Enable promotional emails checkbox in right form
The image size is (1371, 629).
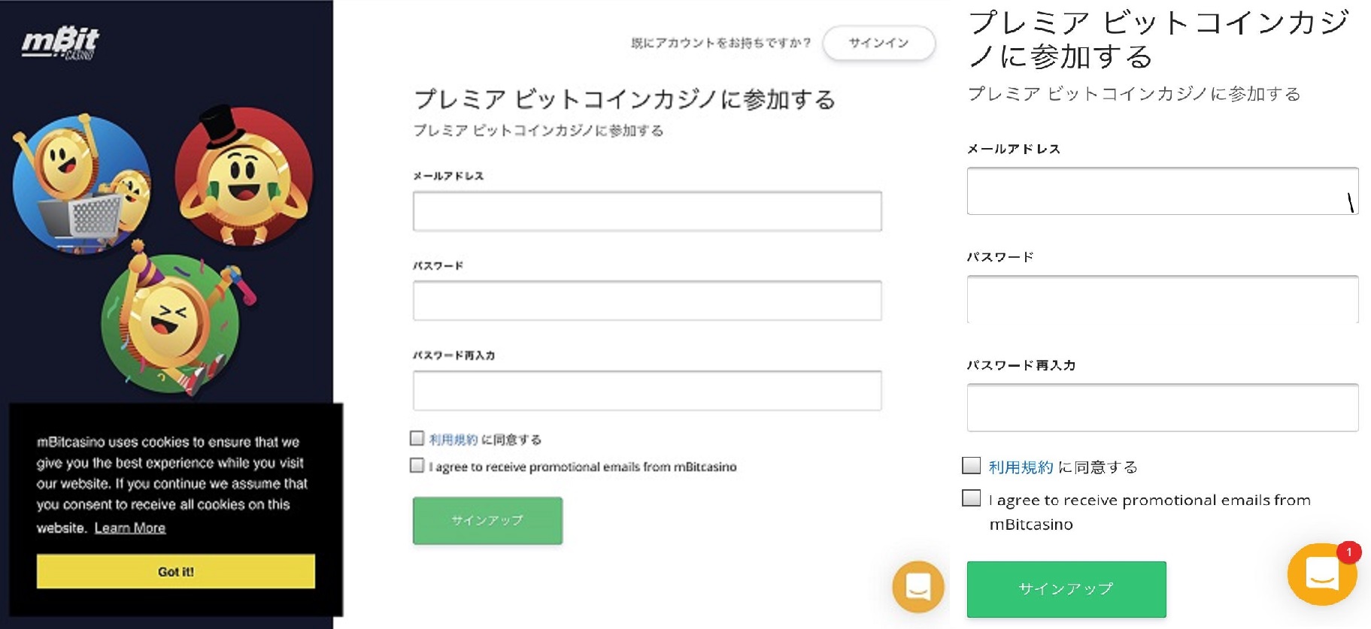[970, 497]
